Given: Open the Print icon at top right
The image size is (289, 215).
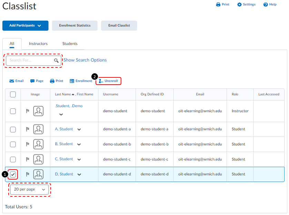Looking at the screenshot, I should (222, 4).
